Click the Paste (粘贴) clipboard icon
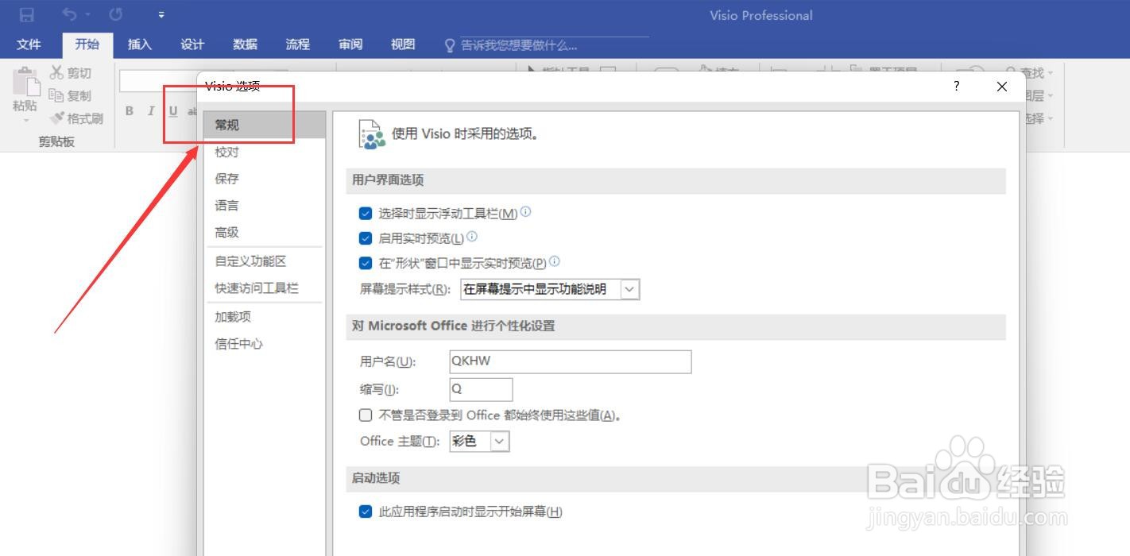Image resolution: width=1130 pixels, height=556 pixels. (x=25, y=81)
